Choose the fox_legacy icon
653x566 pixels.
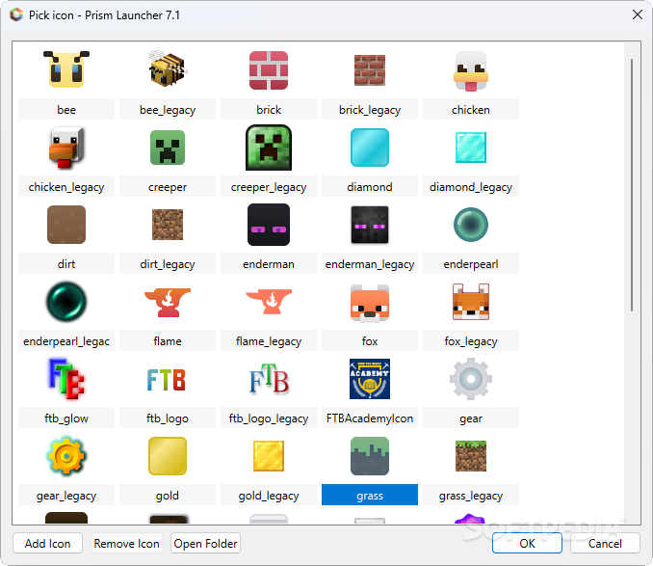471,302
